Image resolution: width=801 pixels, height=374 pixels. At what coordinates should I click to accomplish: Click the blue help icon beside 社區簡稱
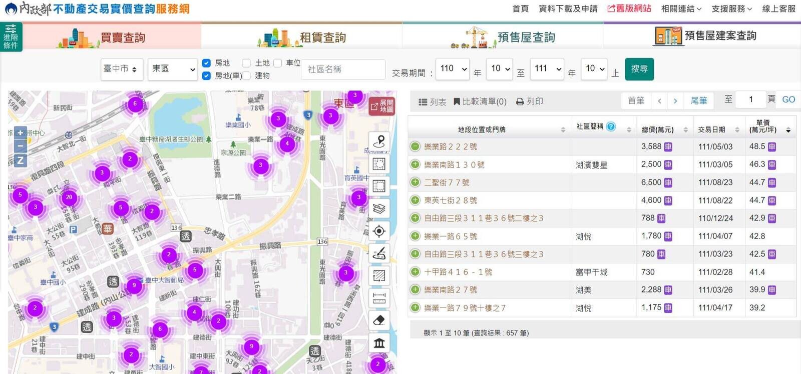(611, 126)
